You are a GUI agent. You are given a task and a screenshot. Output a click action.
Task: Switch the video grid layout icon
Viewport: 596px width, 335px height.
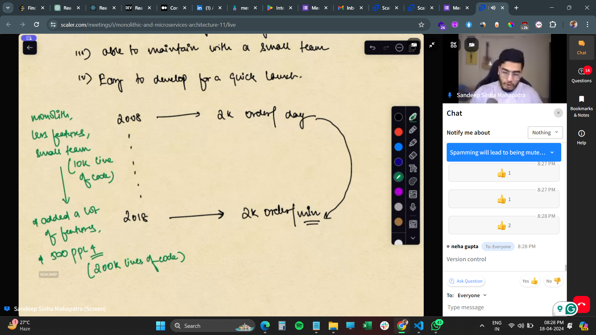[454, 45]
